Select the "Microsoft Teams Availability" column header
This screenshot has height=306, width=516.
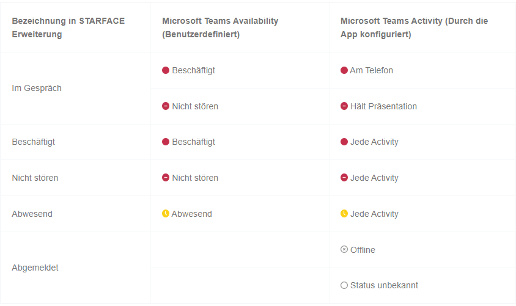220,27
